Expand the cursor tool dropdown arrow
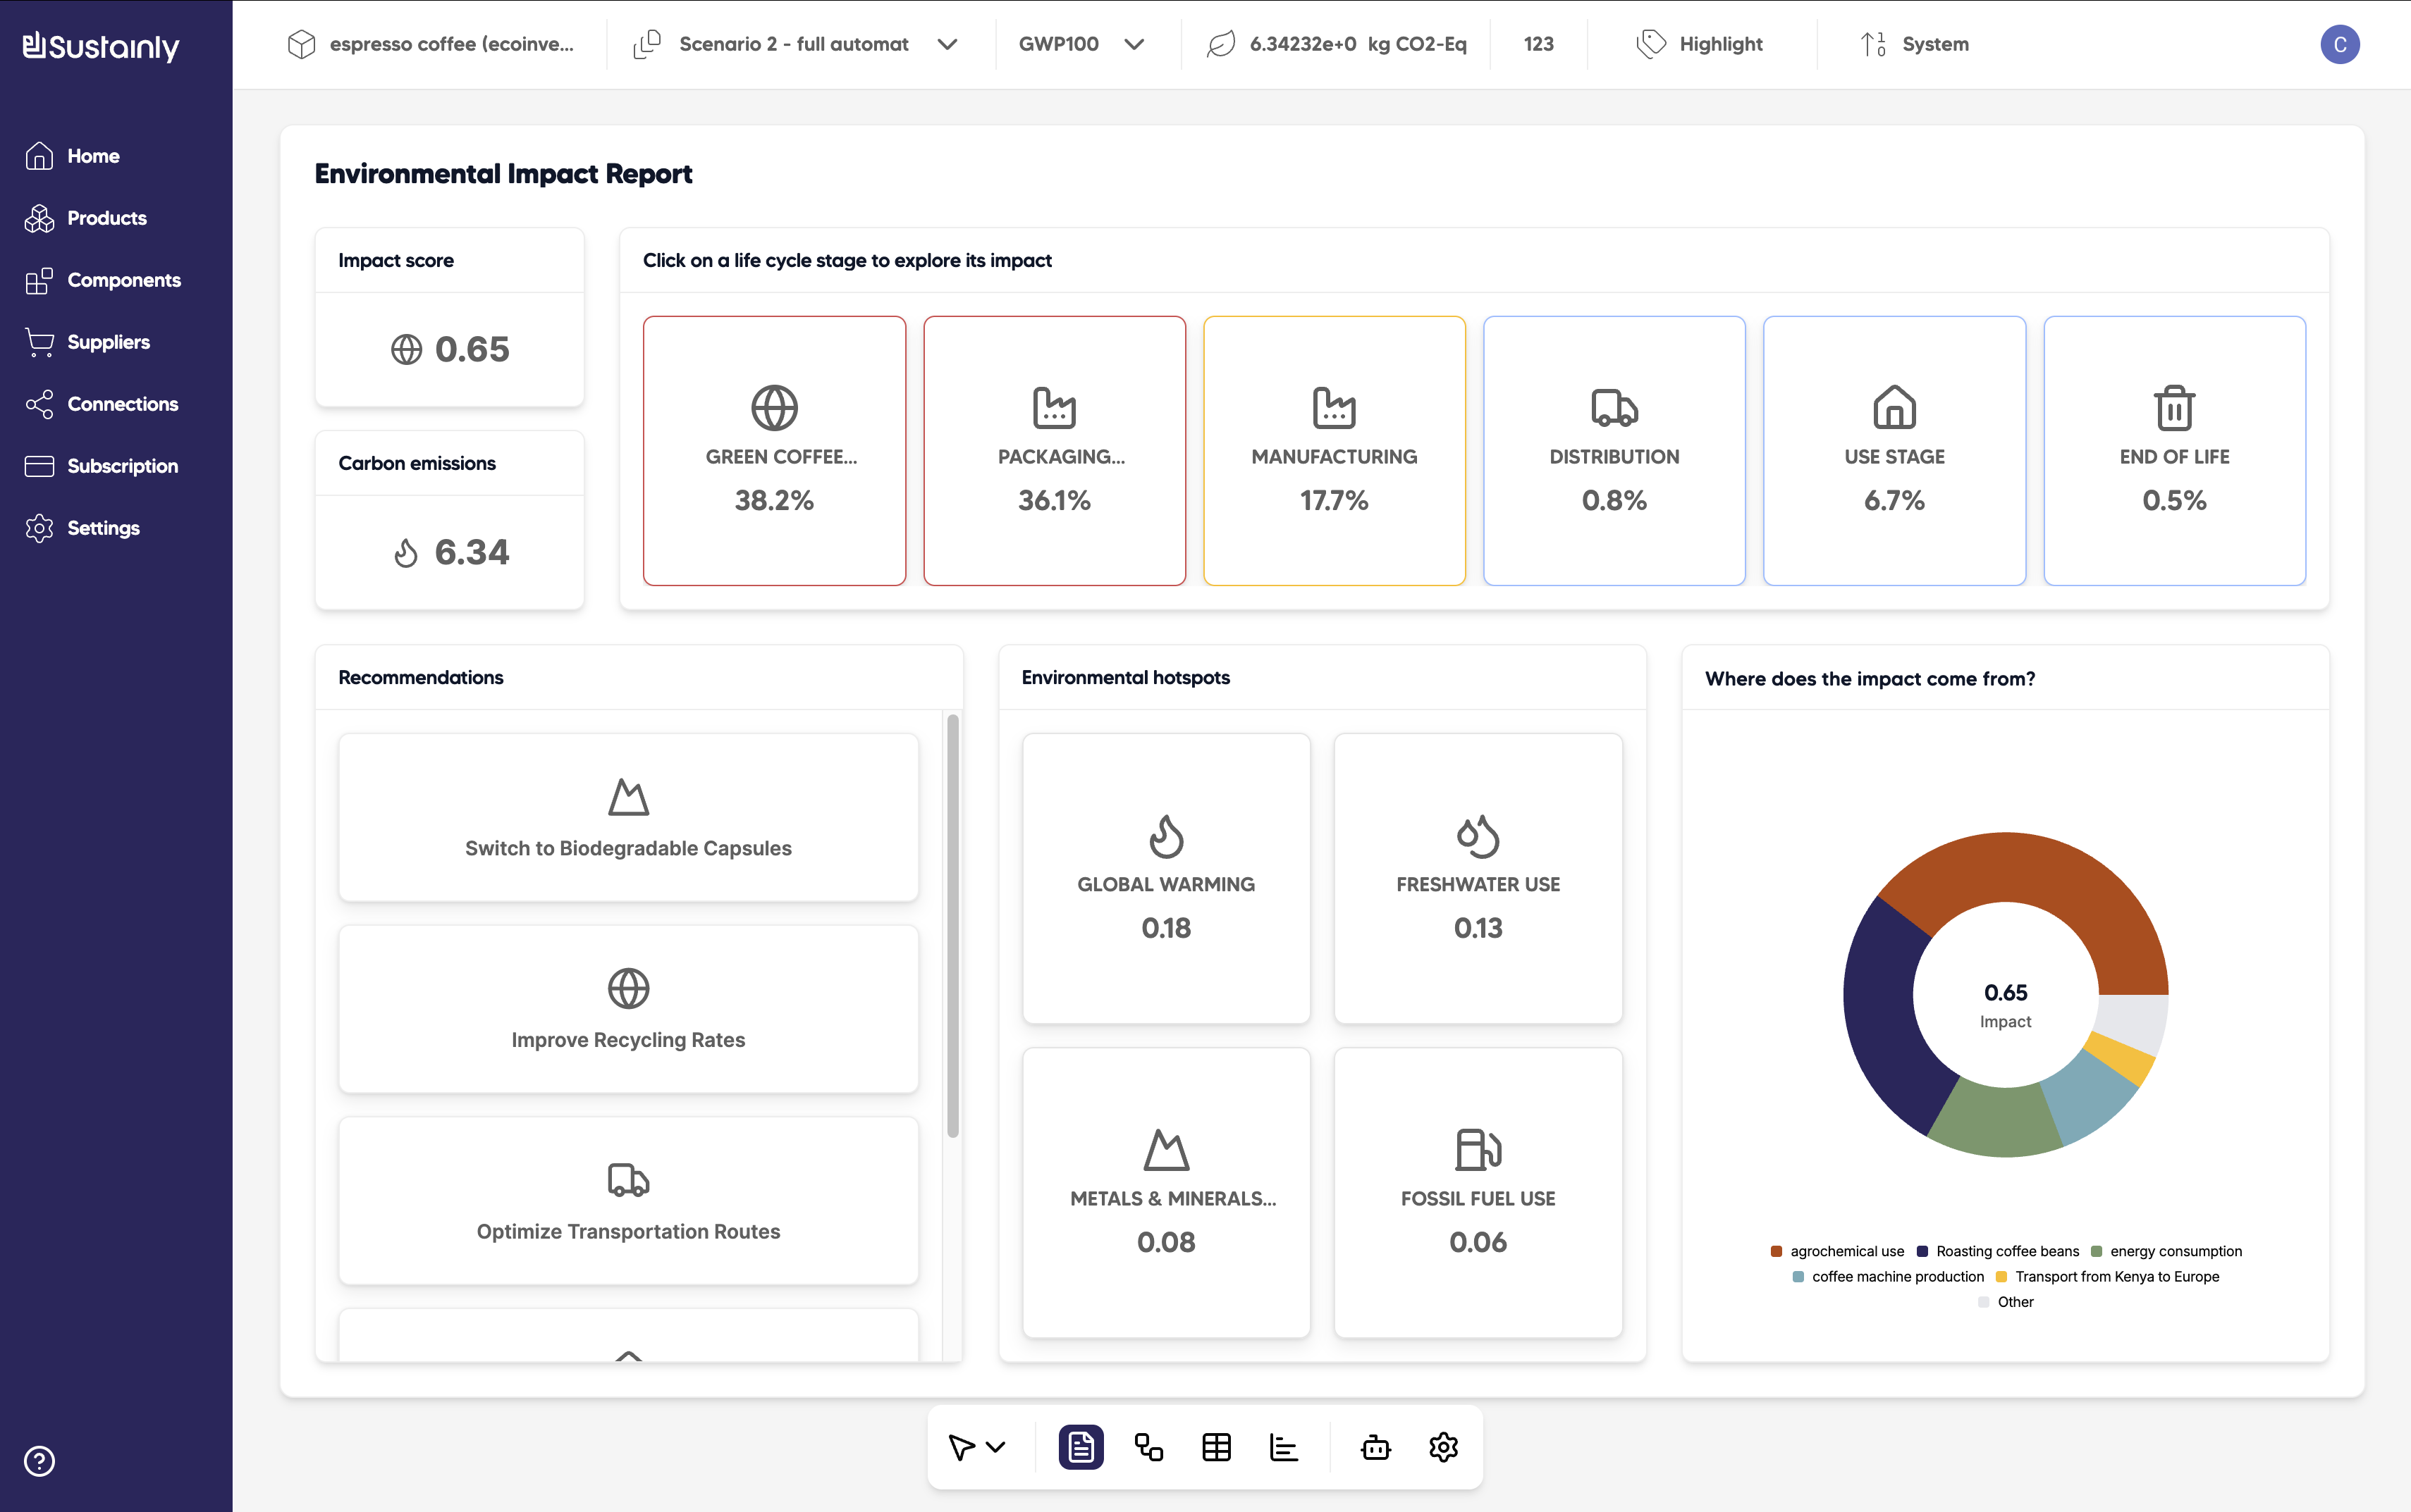The height and width of the screenshot is (1512, 2411). (995, 1447)
